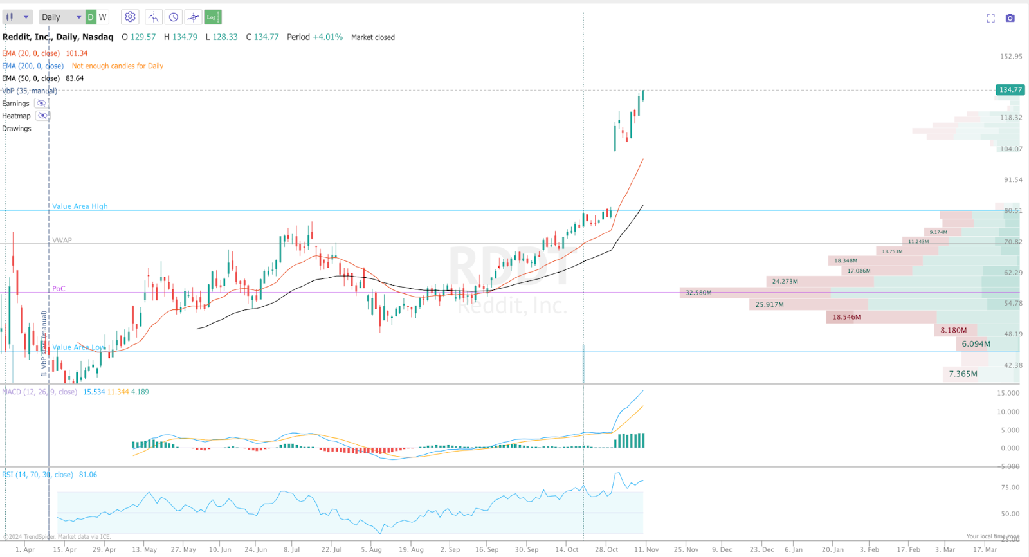Open the chart type candlestick dropdown

pyautogui.click(x=17, y=17)
